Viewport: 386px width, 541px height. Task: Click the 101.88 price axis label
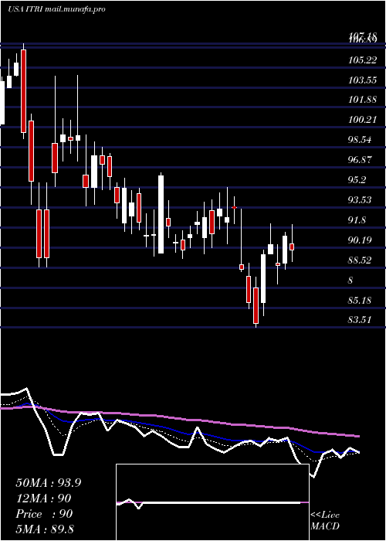[x=362, y=100]
